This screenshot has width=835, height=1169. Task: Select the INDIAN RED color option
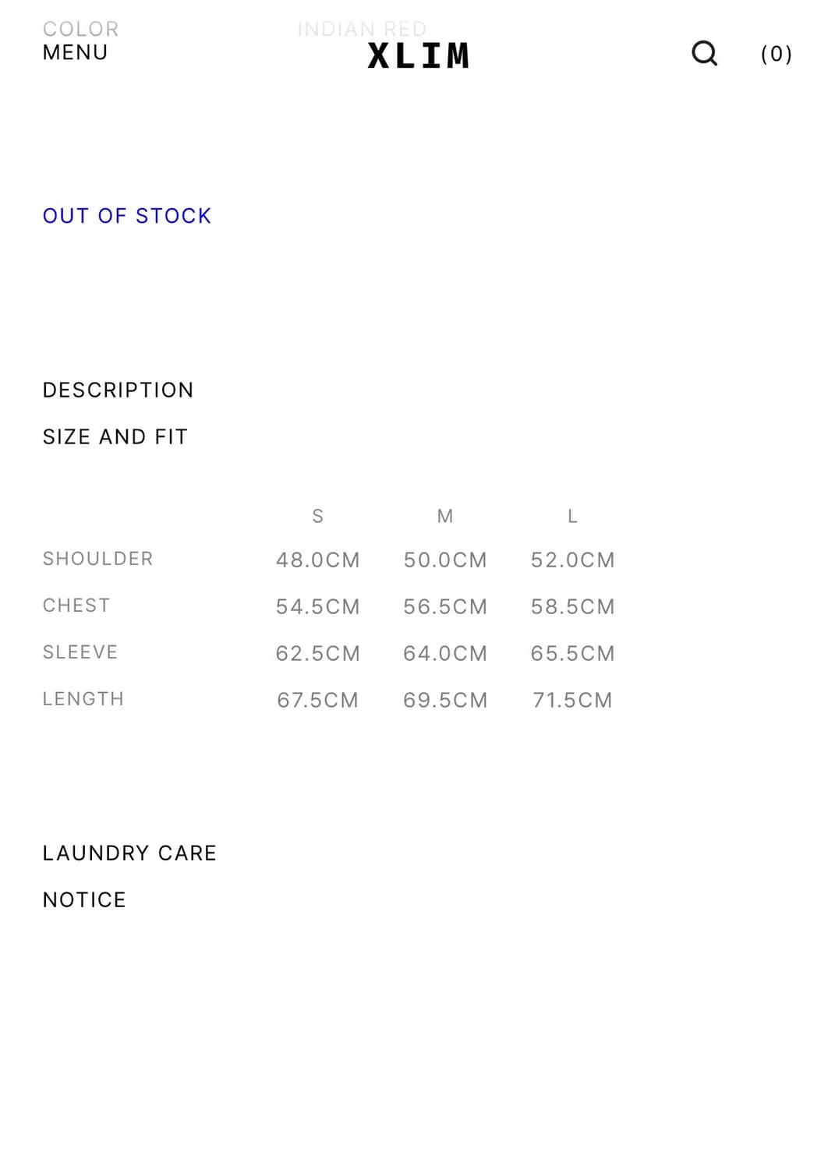tap(362, 29)
